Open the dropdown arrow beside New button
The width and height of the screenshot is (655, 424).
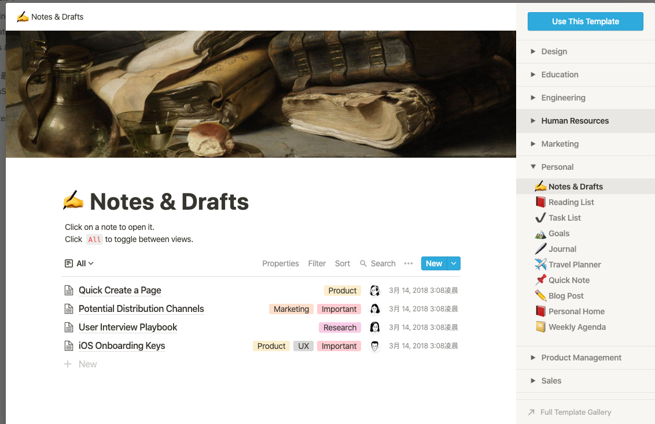pos(454,263)
